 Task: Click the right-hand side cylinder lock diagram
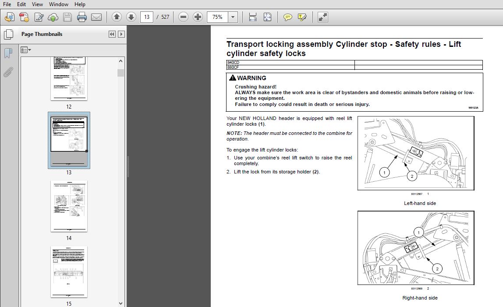tap(416, 247)
